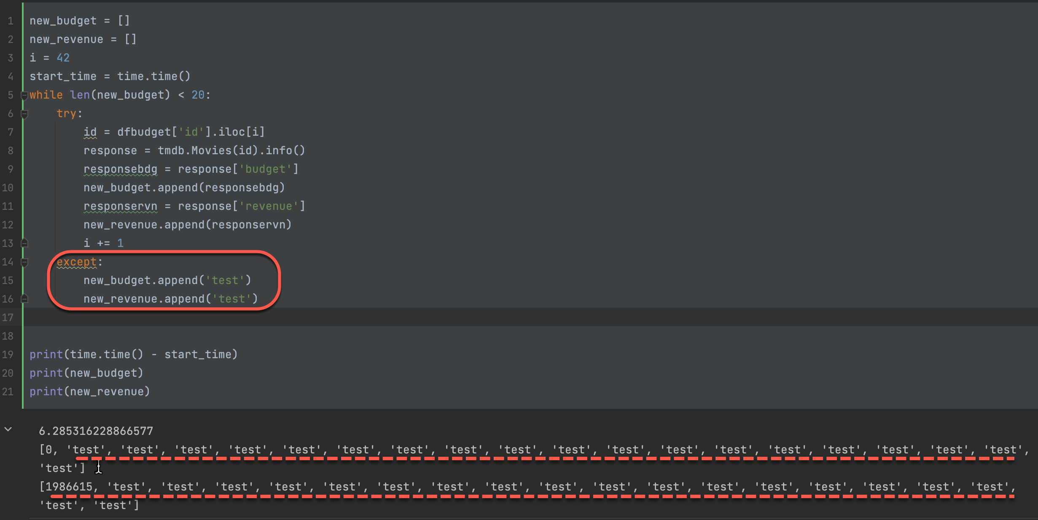The width and height of the screenshot is (1038, 520).
Task: Click the 'revenue' string on line 11
Action: tap(269, 206)
